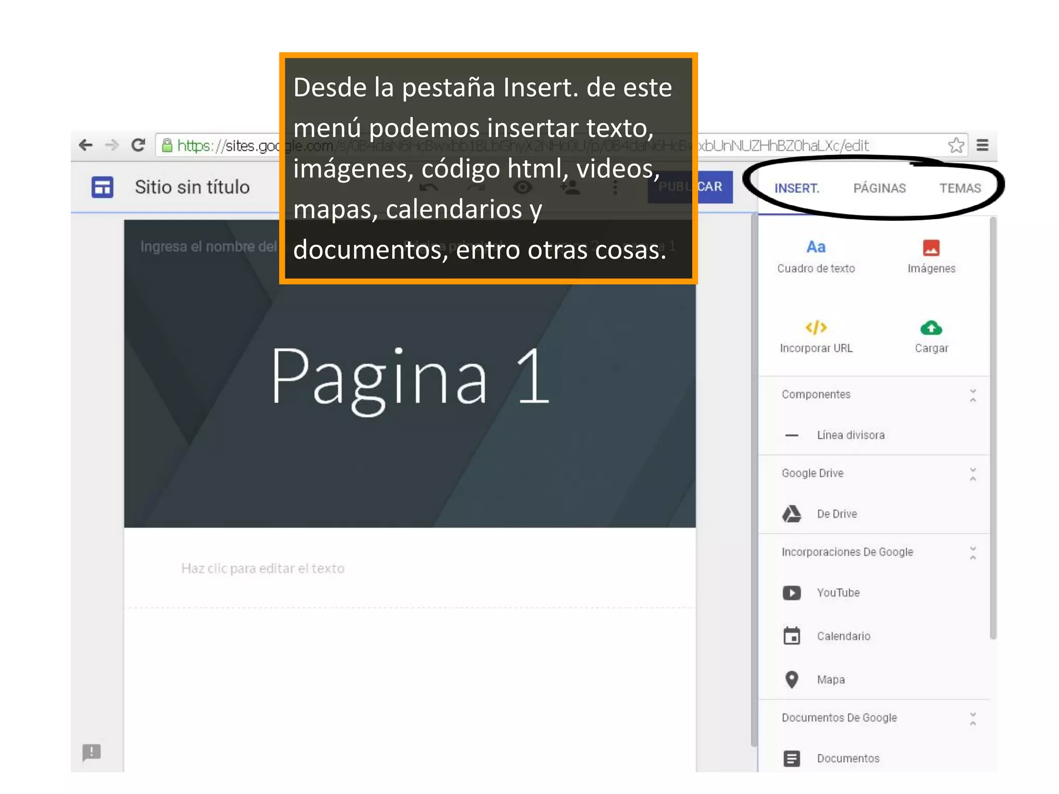Click the Google Sites logo icon
Viewport: 1059px width, 794px height.
pos(102,187)
